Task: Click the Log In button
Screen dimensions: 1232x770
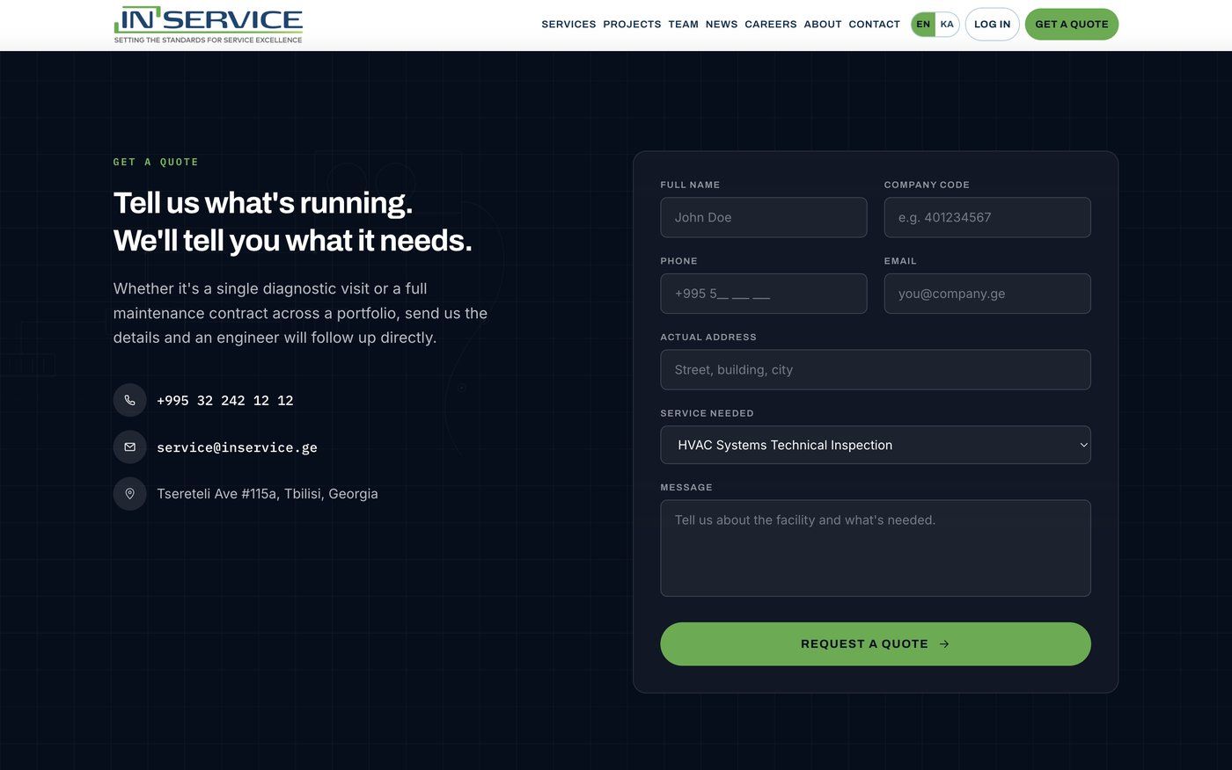Action: 992,25
